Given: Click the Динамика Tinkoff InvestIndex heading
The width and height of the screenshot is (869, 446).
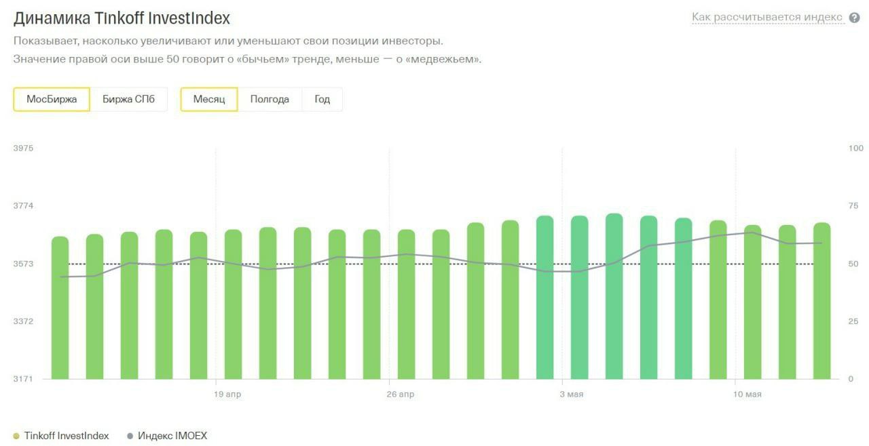Looking at the screenshot, I should 122,18.
